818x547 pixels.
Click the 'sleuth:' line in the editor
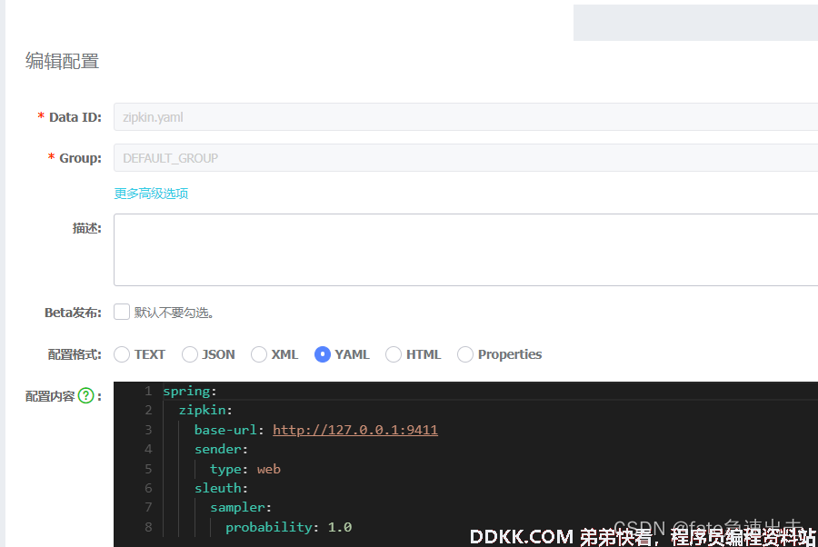[x=221, y=488]
